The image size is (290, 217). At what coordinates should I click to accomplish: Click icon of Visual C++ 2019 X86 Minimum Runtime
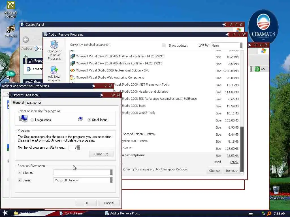72,63
